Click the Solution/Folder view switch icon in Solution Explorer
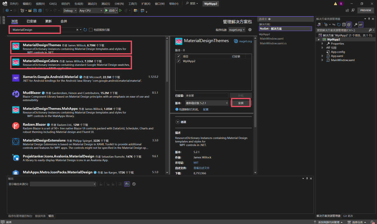Image resolution: width=377 pixels, height=224 pixels. click(x=319, y=24)
